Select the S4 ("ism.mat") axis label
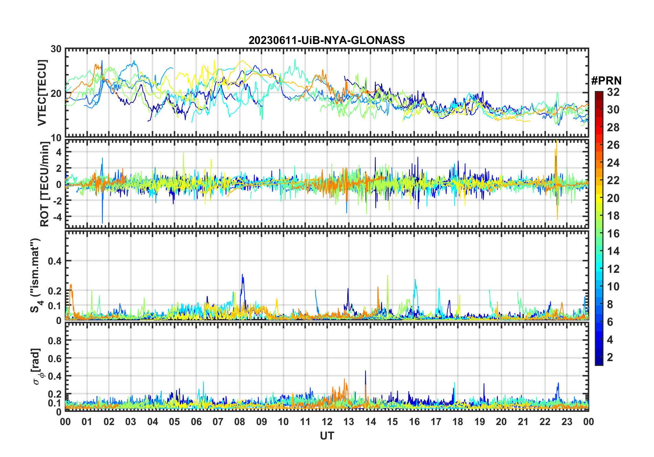Image resolution: width=654 pixels, height=457 pixels. [36, 275]
